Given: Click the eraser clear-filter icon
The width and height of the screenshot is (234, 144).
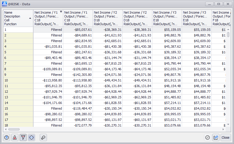Looking at the screenshot, I should tap(43, 137).
